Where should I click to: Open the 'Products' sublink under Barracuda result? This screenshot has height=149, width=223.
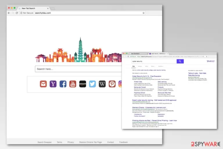pos(161,87)
